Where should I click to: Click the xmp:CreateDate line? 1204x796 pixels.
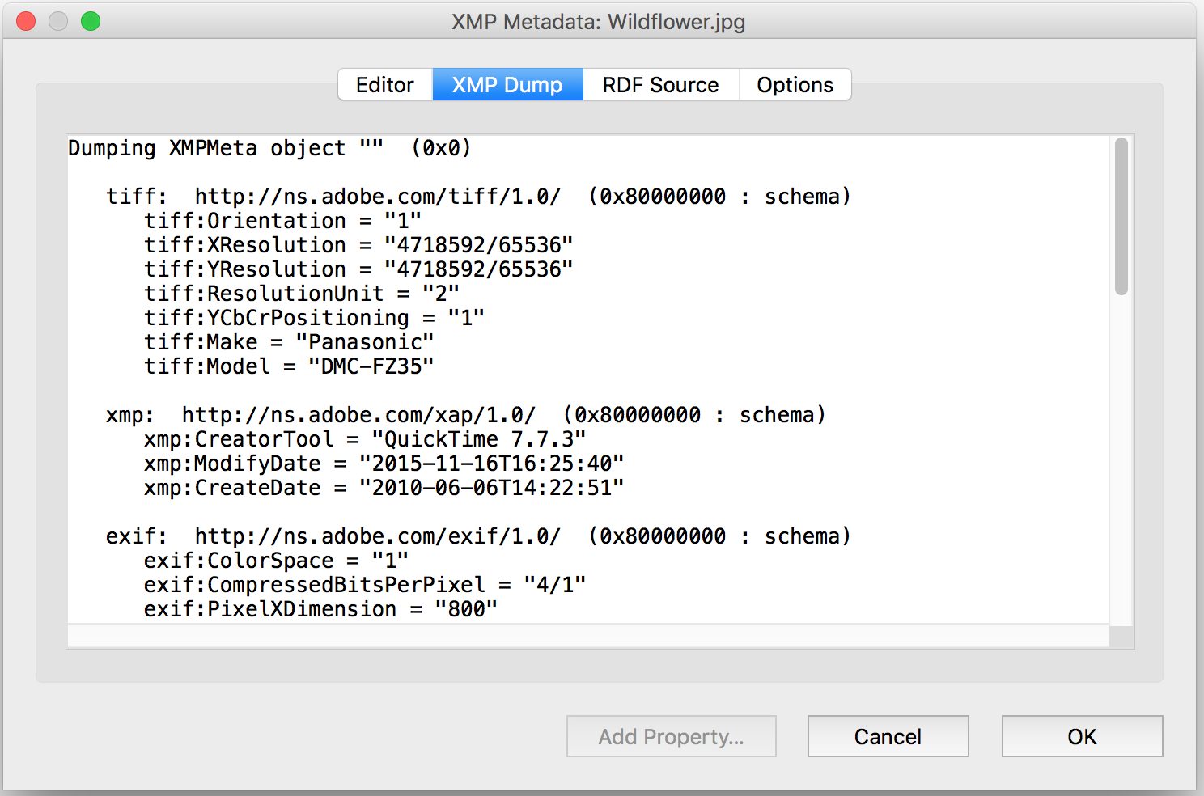[x=384, y=488]
